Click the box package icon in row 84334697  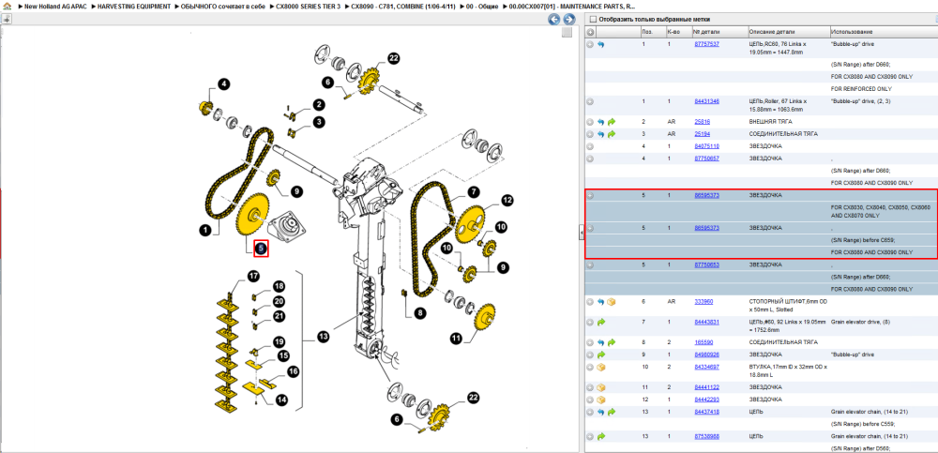pyautogui.click(x=601, y=367)
